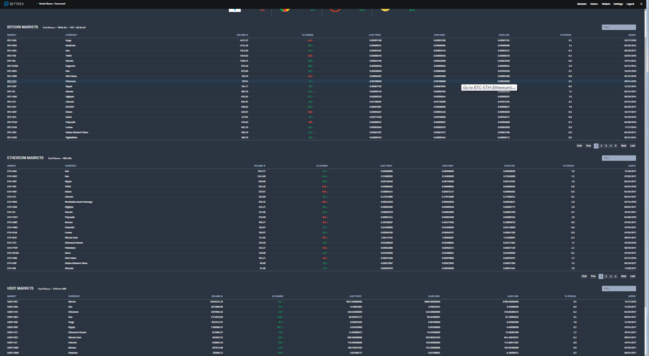
Task: Sort USDT Markets by Volume column
Action: pos(217,296)
